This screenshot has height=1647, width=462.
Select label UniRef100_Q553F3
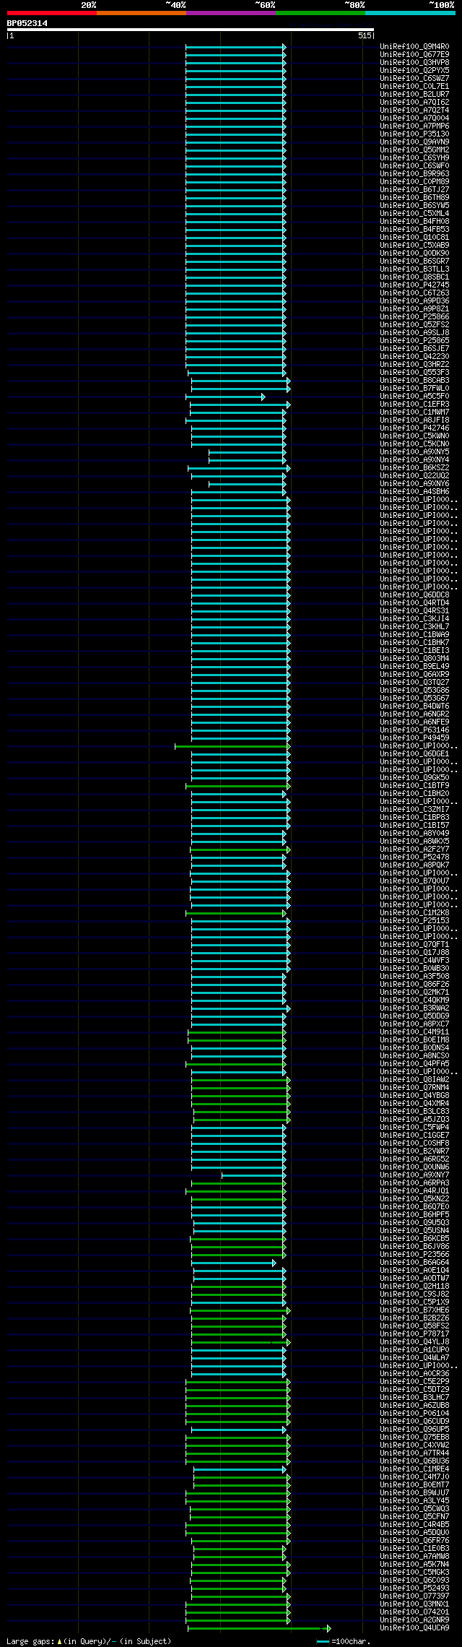[x=414, y=373]
